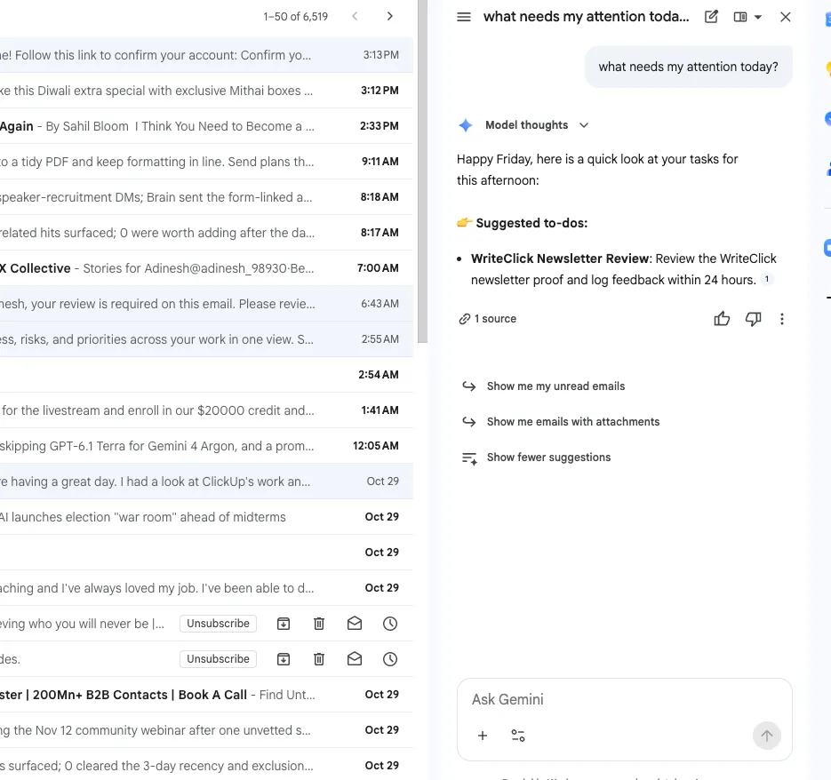Expand Model thoughts section

pos(584,125)
